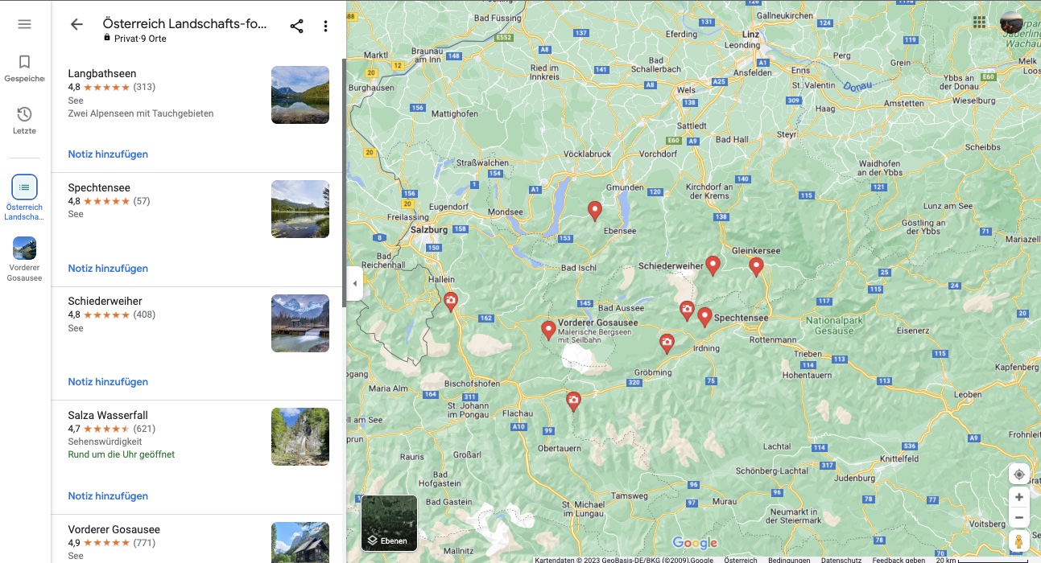Open Vorderer Gosausee list photo thumbnail
The height and width of the screenshot is (563, 1041).
pos(300,542)
